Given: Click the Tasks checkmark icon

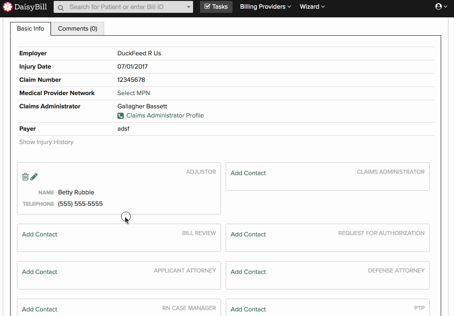Looking at the screenshot, I should click(207, 6).
